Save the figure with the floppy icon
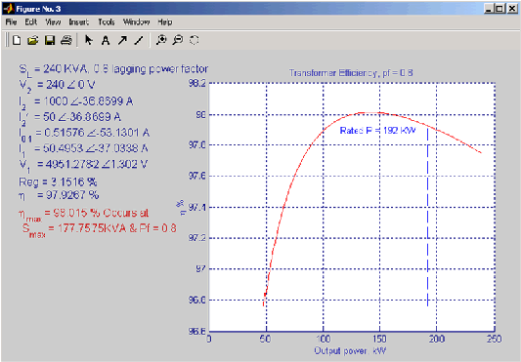The image size is (521, 362). pos(50,40)
